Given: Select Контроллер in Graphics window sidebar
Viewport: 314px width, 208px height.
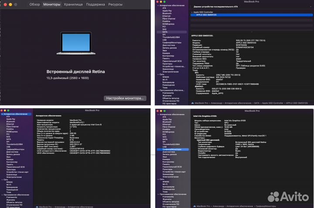Looking at the screenshot, I should [x=168, y=162].
